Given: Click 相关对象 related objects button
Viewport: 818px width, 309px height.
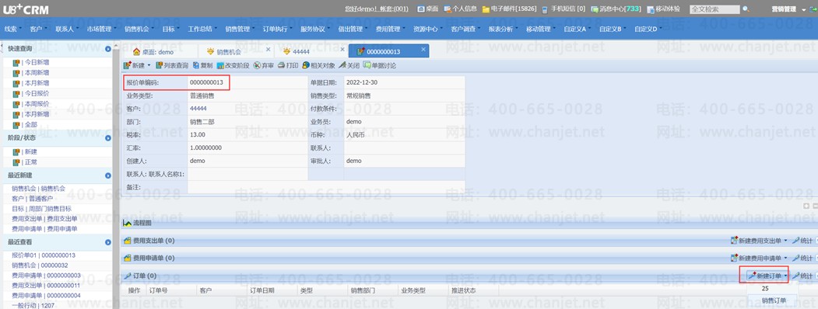Looking at the screenshot, I should (319, 65).
